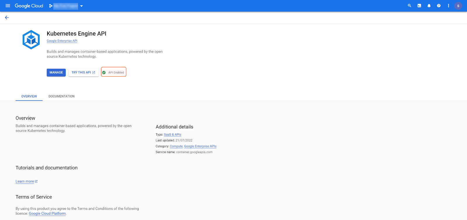The height and width of the screenshot is (220, 467).
Task: Switch to the DOCUMENTATION tab
Action: point(62,96)
